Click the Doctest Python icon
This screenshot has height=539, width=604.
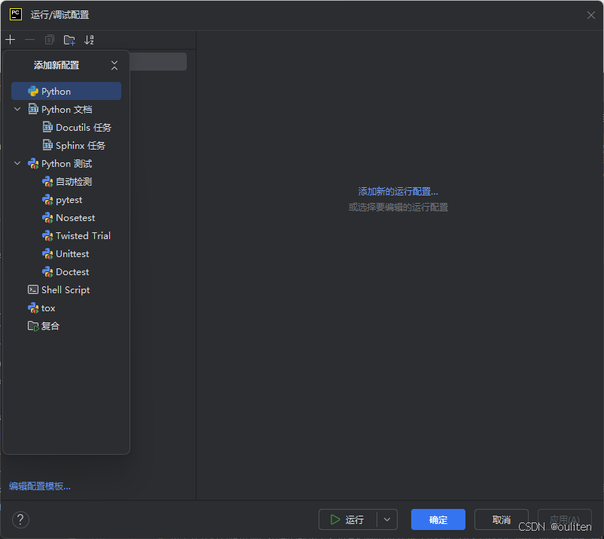coord(47,272)
